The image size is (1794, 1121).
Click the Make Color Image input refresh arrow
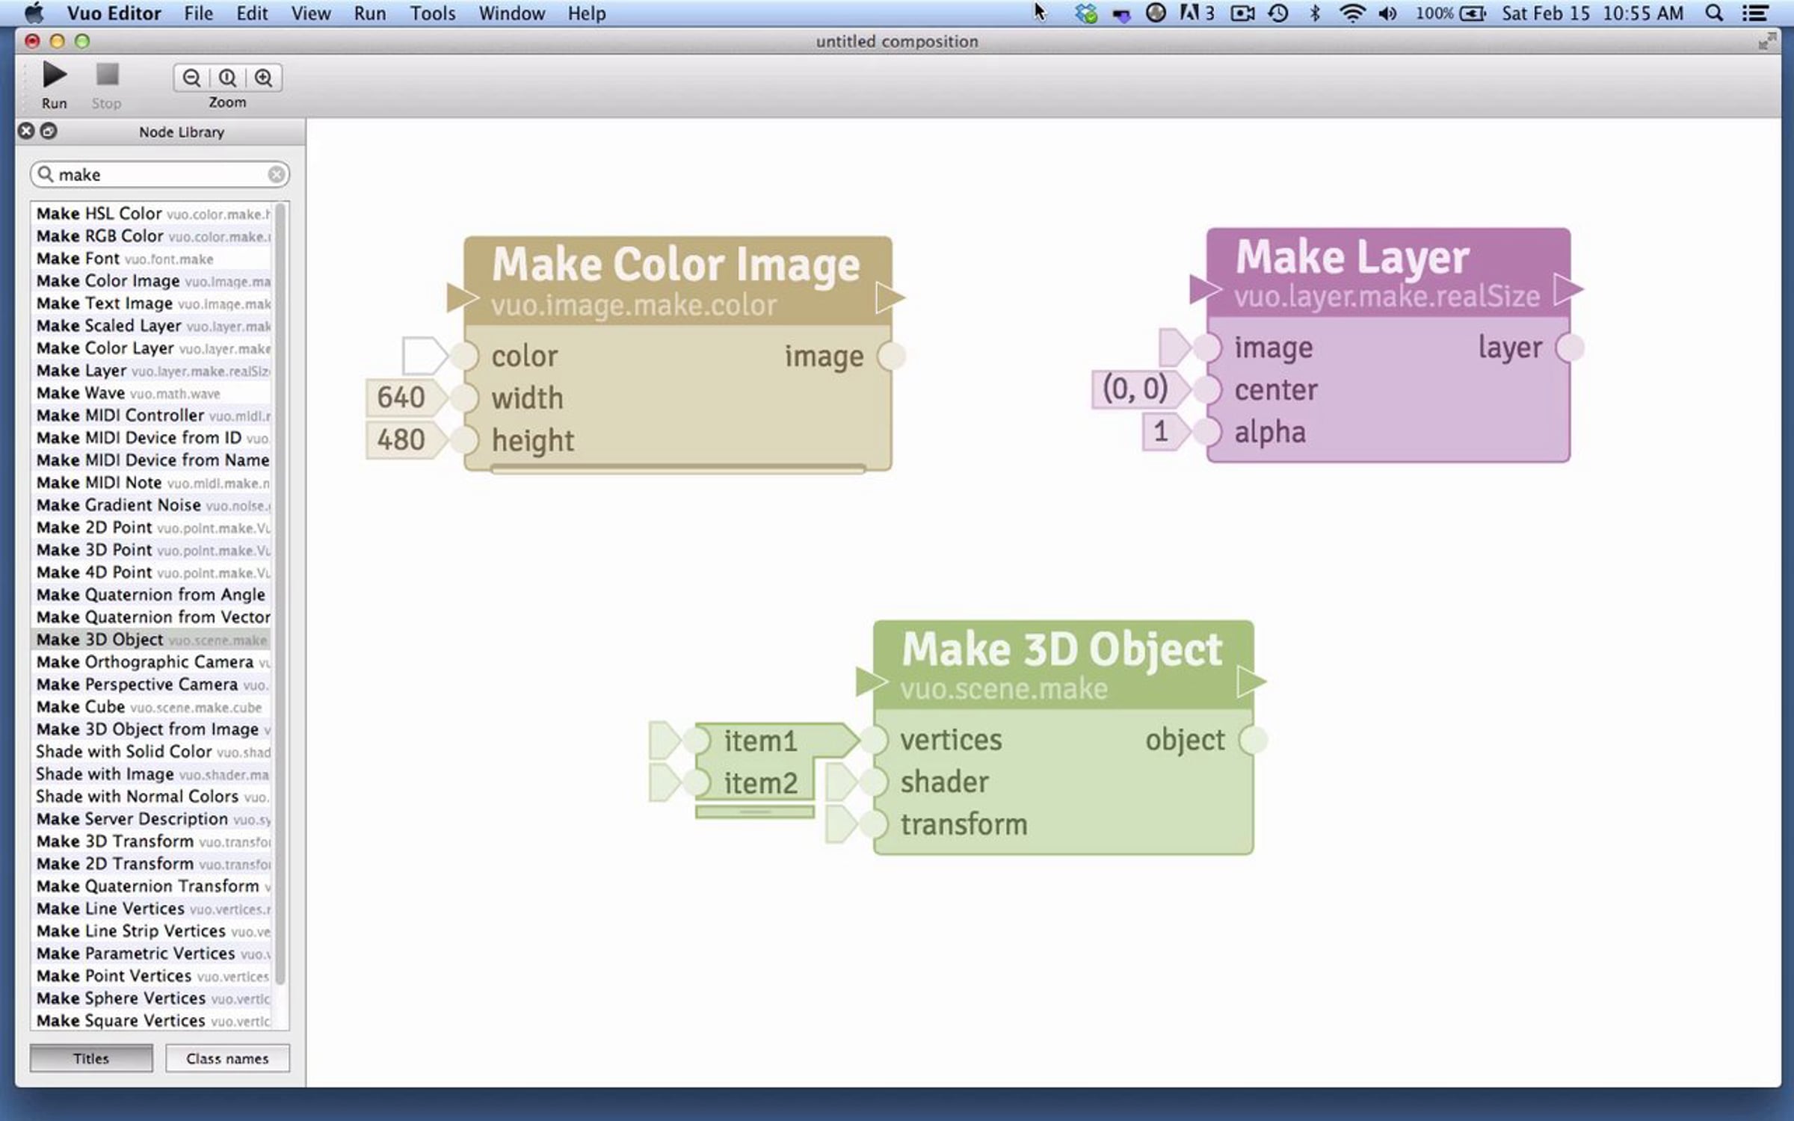(x=460, y=297)
